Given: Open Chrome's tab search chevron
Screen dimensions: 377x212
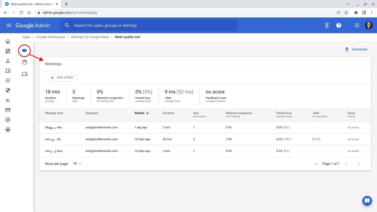Looking at the screenshot, I should (x=347, y=4).
